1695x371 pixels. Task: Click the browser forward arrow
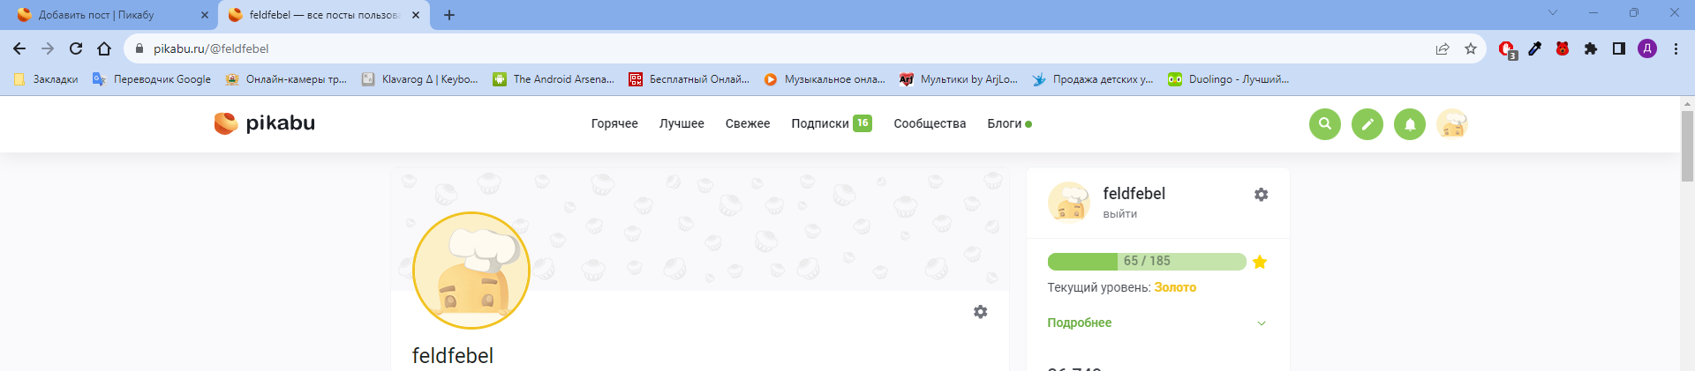point(48,48)
